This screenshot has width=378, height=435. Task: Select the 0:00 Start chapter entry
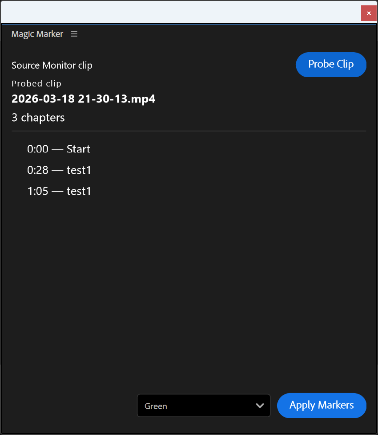(59, 149)
